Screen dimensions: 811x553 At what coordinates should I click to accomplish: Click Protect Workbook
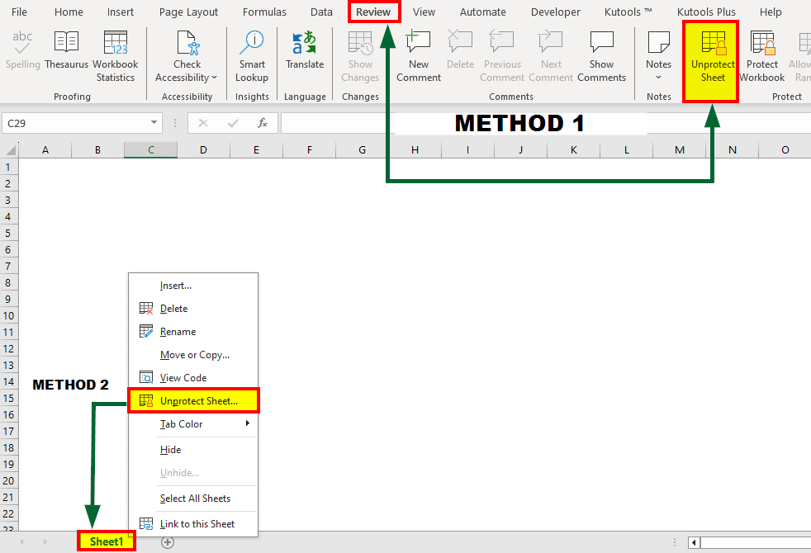pos(762,56)
